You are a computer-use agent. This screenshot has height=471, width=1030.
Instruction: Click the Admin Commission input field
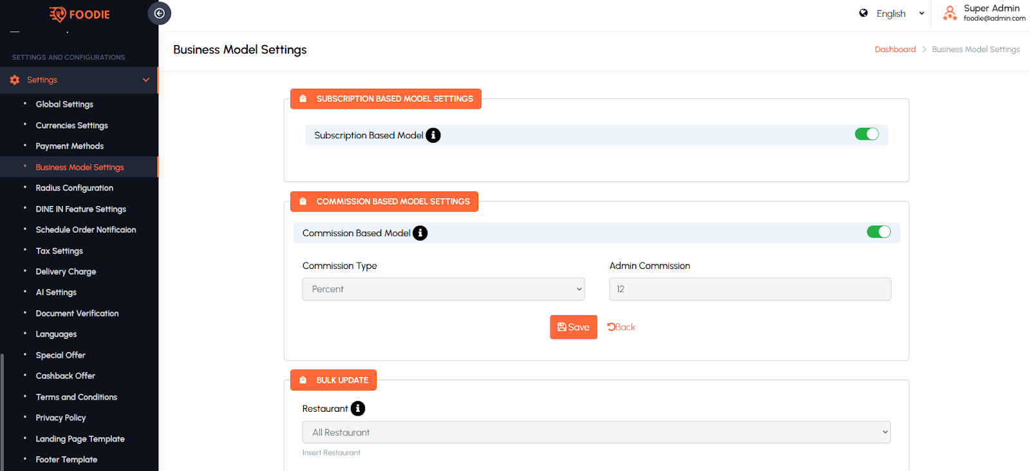(749, 289)
